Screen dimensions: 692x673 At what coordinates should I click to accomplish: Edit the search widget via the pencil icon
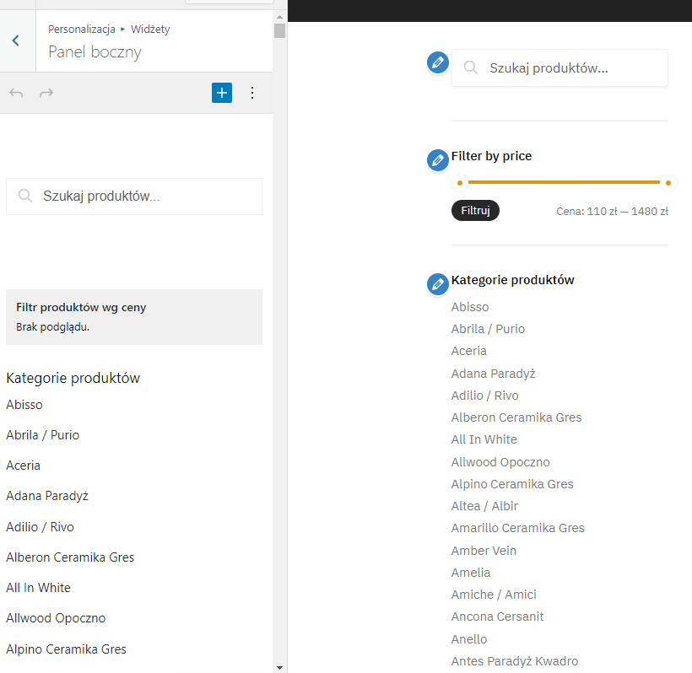coord(438,62)
